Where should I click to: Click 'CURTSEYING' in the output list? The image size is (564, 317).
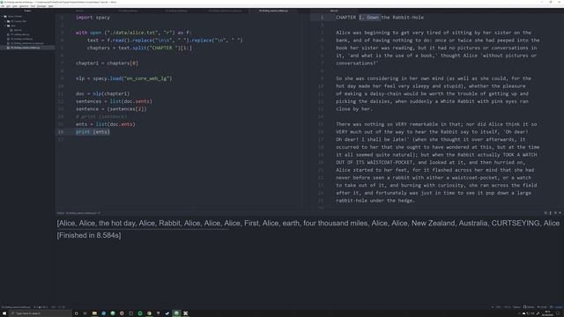(x=516, y=223)
